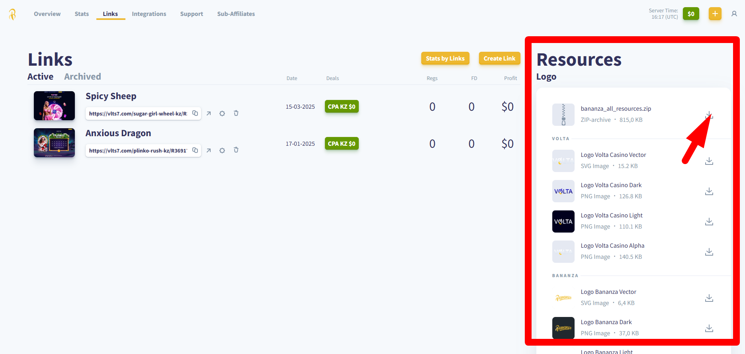The image size is (745, 354).
Task: Click the green $0 balance button
Action: click(x=691, y=14)
